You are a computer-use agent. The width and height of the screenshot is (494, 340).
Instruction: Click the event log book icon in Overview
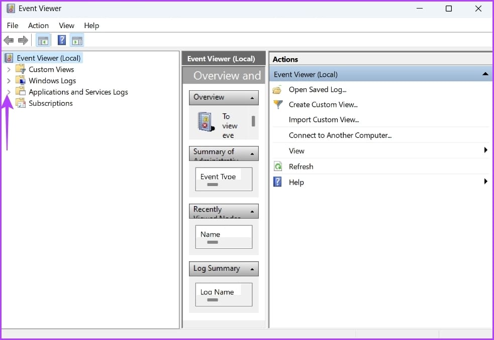pyautogui.click(x=206, y=122)
